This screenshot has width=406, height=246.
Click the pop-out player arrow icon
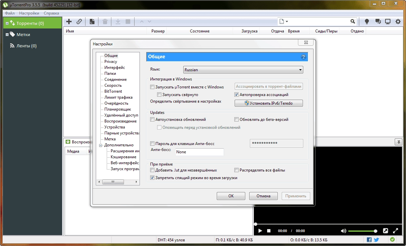tap(385, 231)
